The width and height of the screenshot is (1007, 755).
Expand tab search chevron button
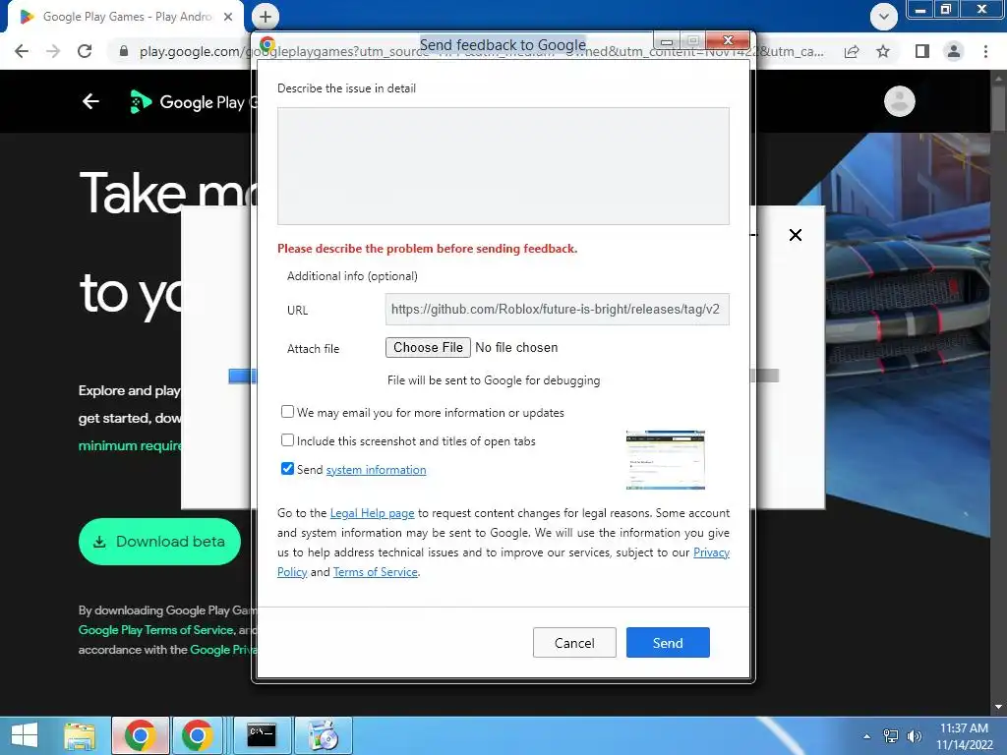point(884,17)
